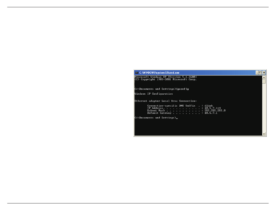This screenshot has width=276, height=211.
Task: Click the dlink DNS suffix value
Action: (209, 106)
